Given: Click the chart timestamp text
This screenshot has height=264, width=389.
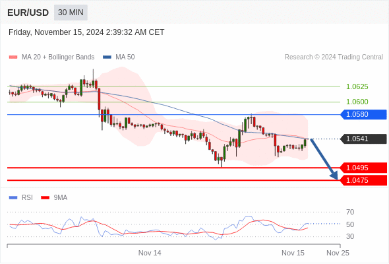Looking at the screenshot, I should 86,32.
